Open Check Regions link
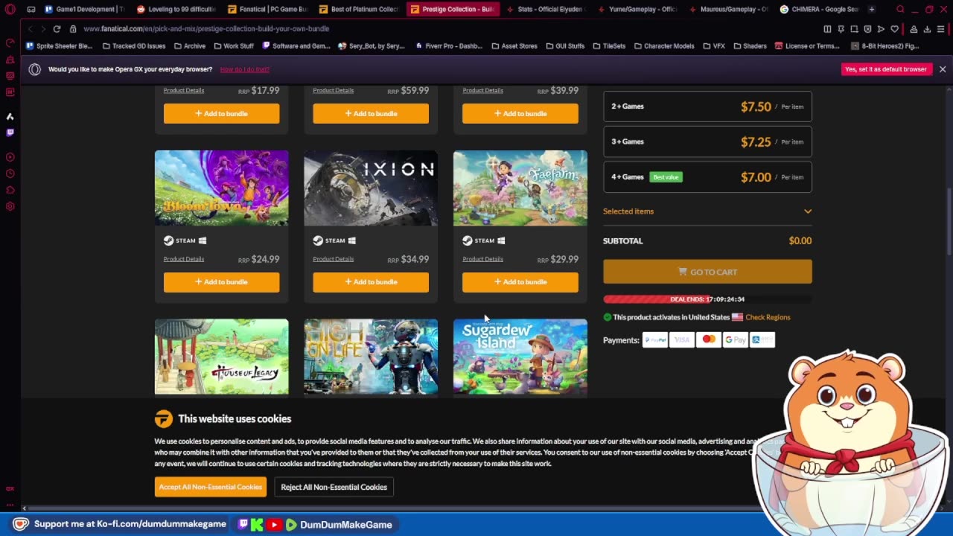Screen dimensions: 953x536 click(x=768, y=317)
